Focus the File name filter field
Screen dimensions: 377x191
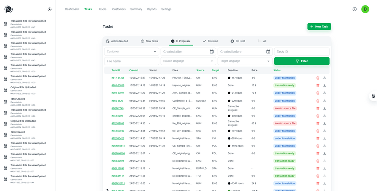[x=132, y=61]
